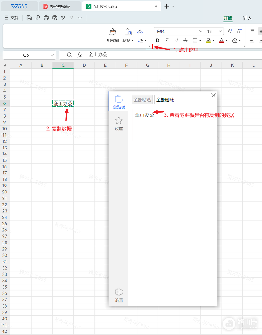Switch to the 插入 (Insert) ribbon tab
Image resolution: width=262 pixels, height=335 pixels.
pyautogui.click(x=247, y=18)
